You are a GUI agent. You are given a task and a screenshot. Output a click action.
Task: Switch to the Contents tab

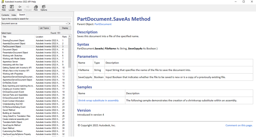pos(5,15)
